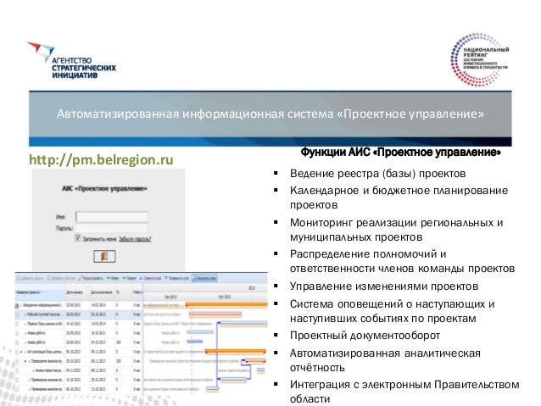Click the highlighted last button in Gantt toolbar
Viewport: 541px width, 406px height.
click(x=204, y=278)
